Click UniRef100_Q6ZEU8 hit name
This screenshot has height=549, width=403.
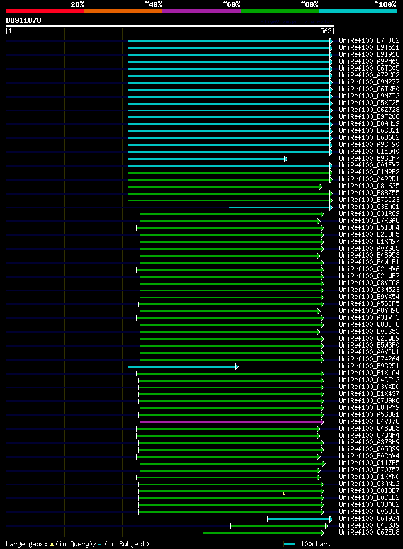point(369,532)
